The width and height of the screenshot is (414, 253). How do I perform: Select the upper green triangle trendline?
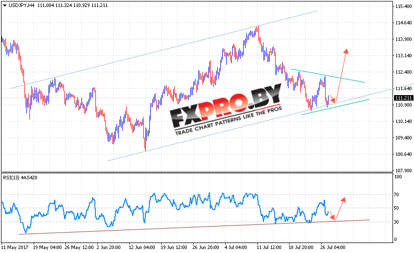(328, 76)
